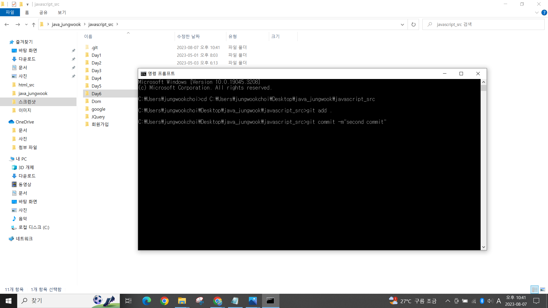Click Bluetooth icon in system tray
548x308 pixels.
click(482, 301)
